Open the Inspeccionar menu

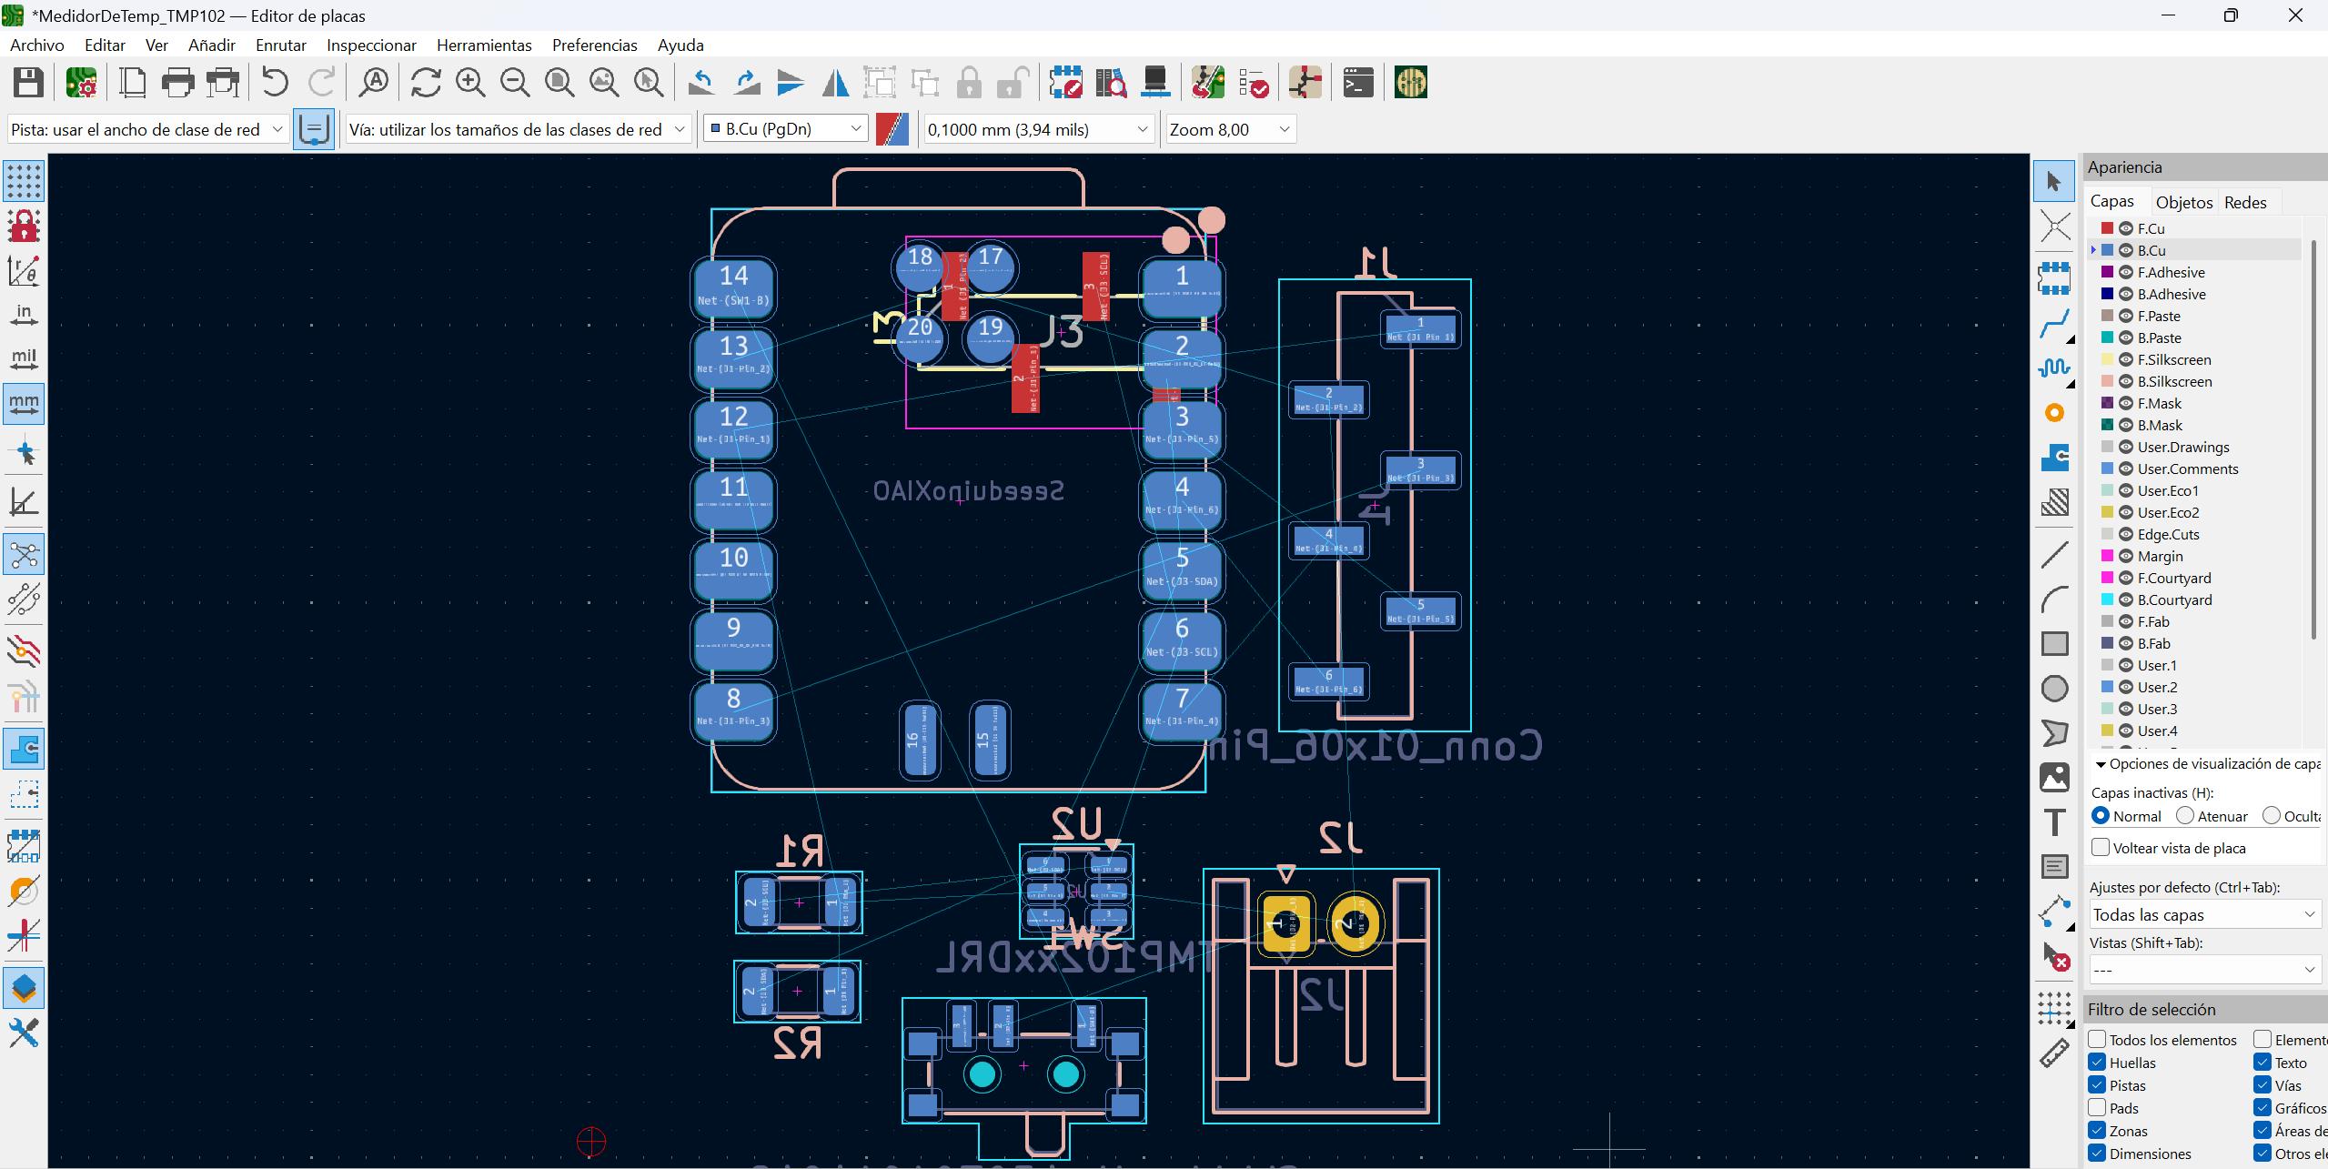pos(371,45)
